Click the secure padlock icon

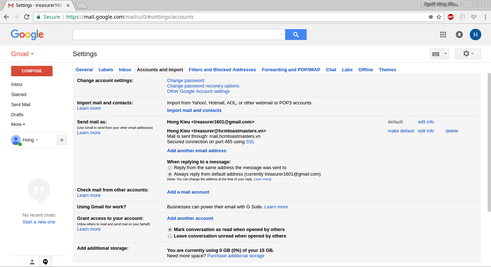point(39,17)
